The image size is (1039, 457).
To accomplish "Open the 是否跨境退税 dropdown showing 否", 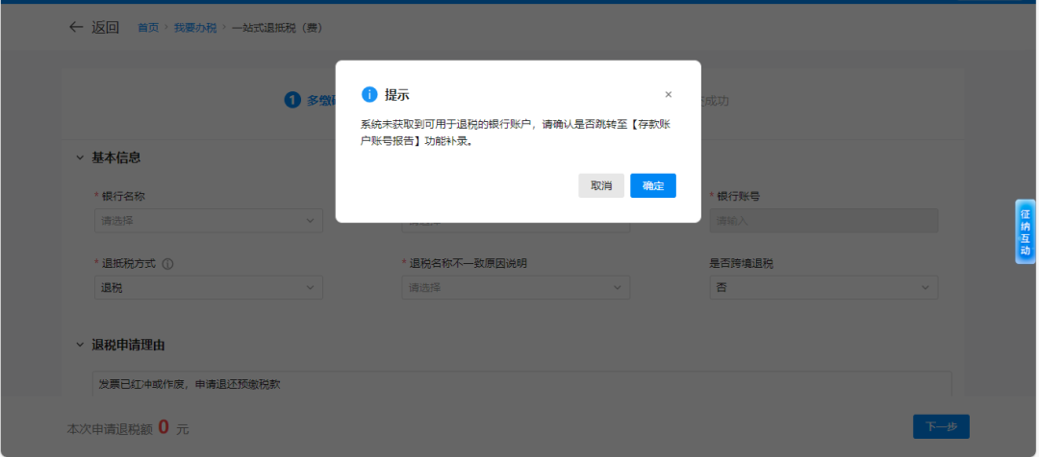I will pos(824,288).
